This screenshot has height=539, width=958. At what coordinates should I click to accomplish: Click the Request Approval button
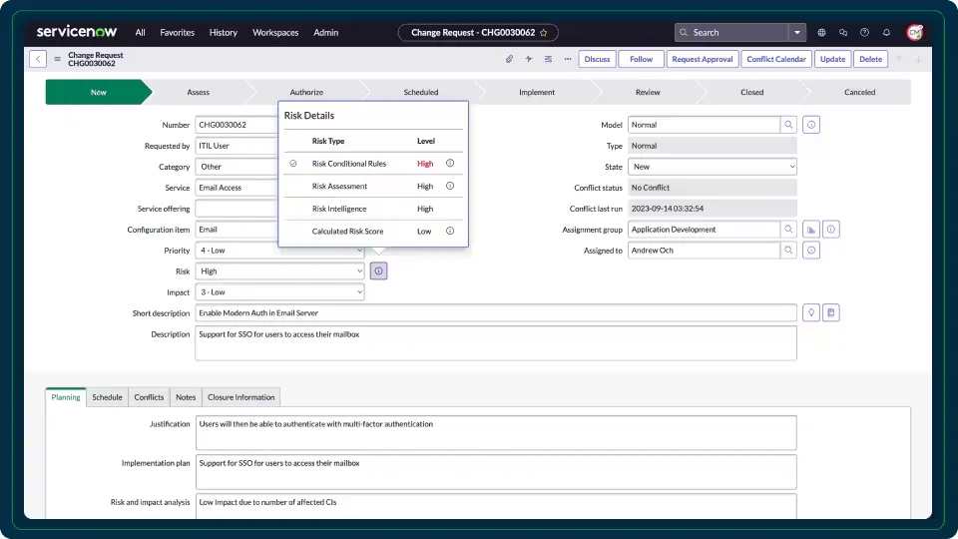pyautogui.click(x=703, y=59)
